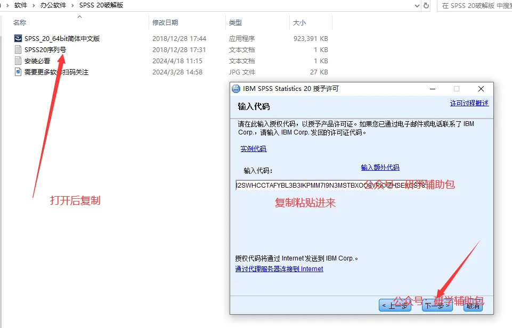Image resolution: width=512 pixels, height=328 pixels.
Task: Click the 文本文档 type cell of SPSS20序列号
Action: pos(242,49)
